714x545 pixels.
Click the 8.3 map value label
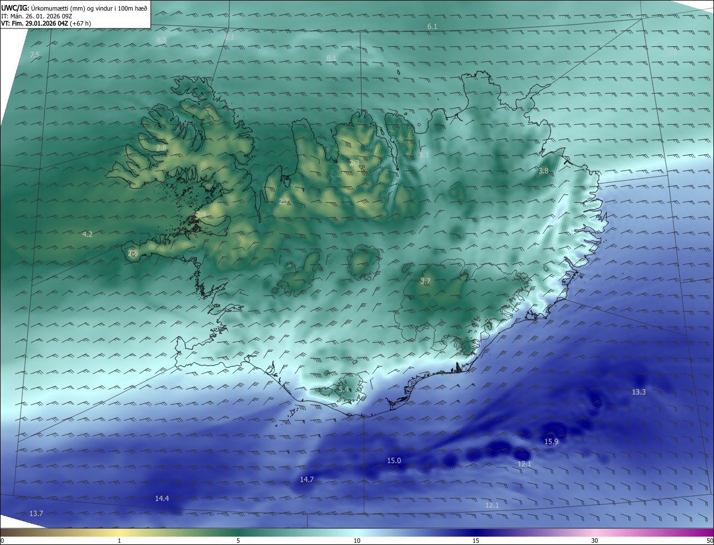tap(161, 40)
